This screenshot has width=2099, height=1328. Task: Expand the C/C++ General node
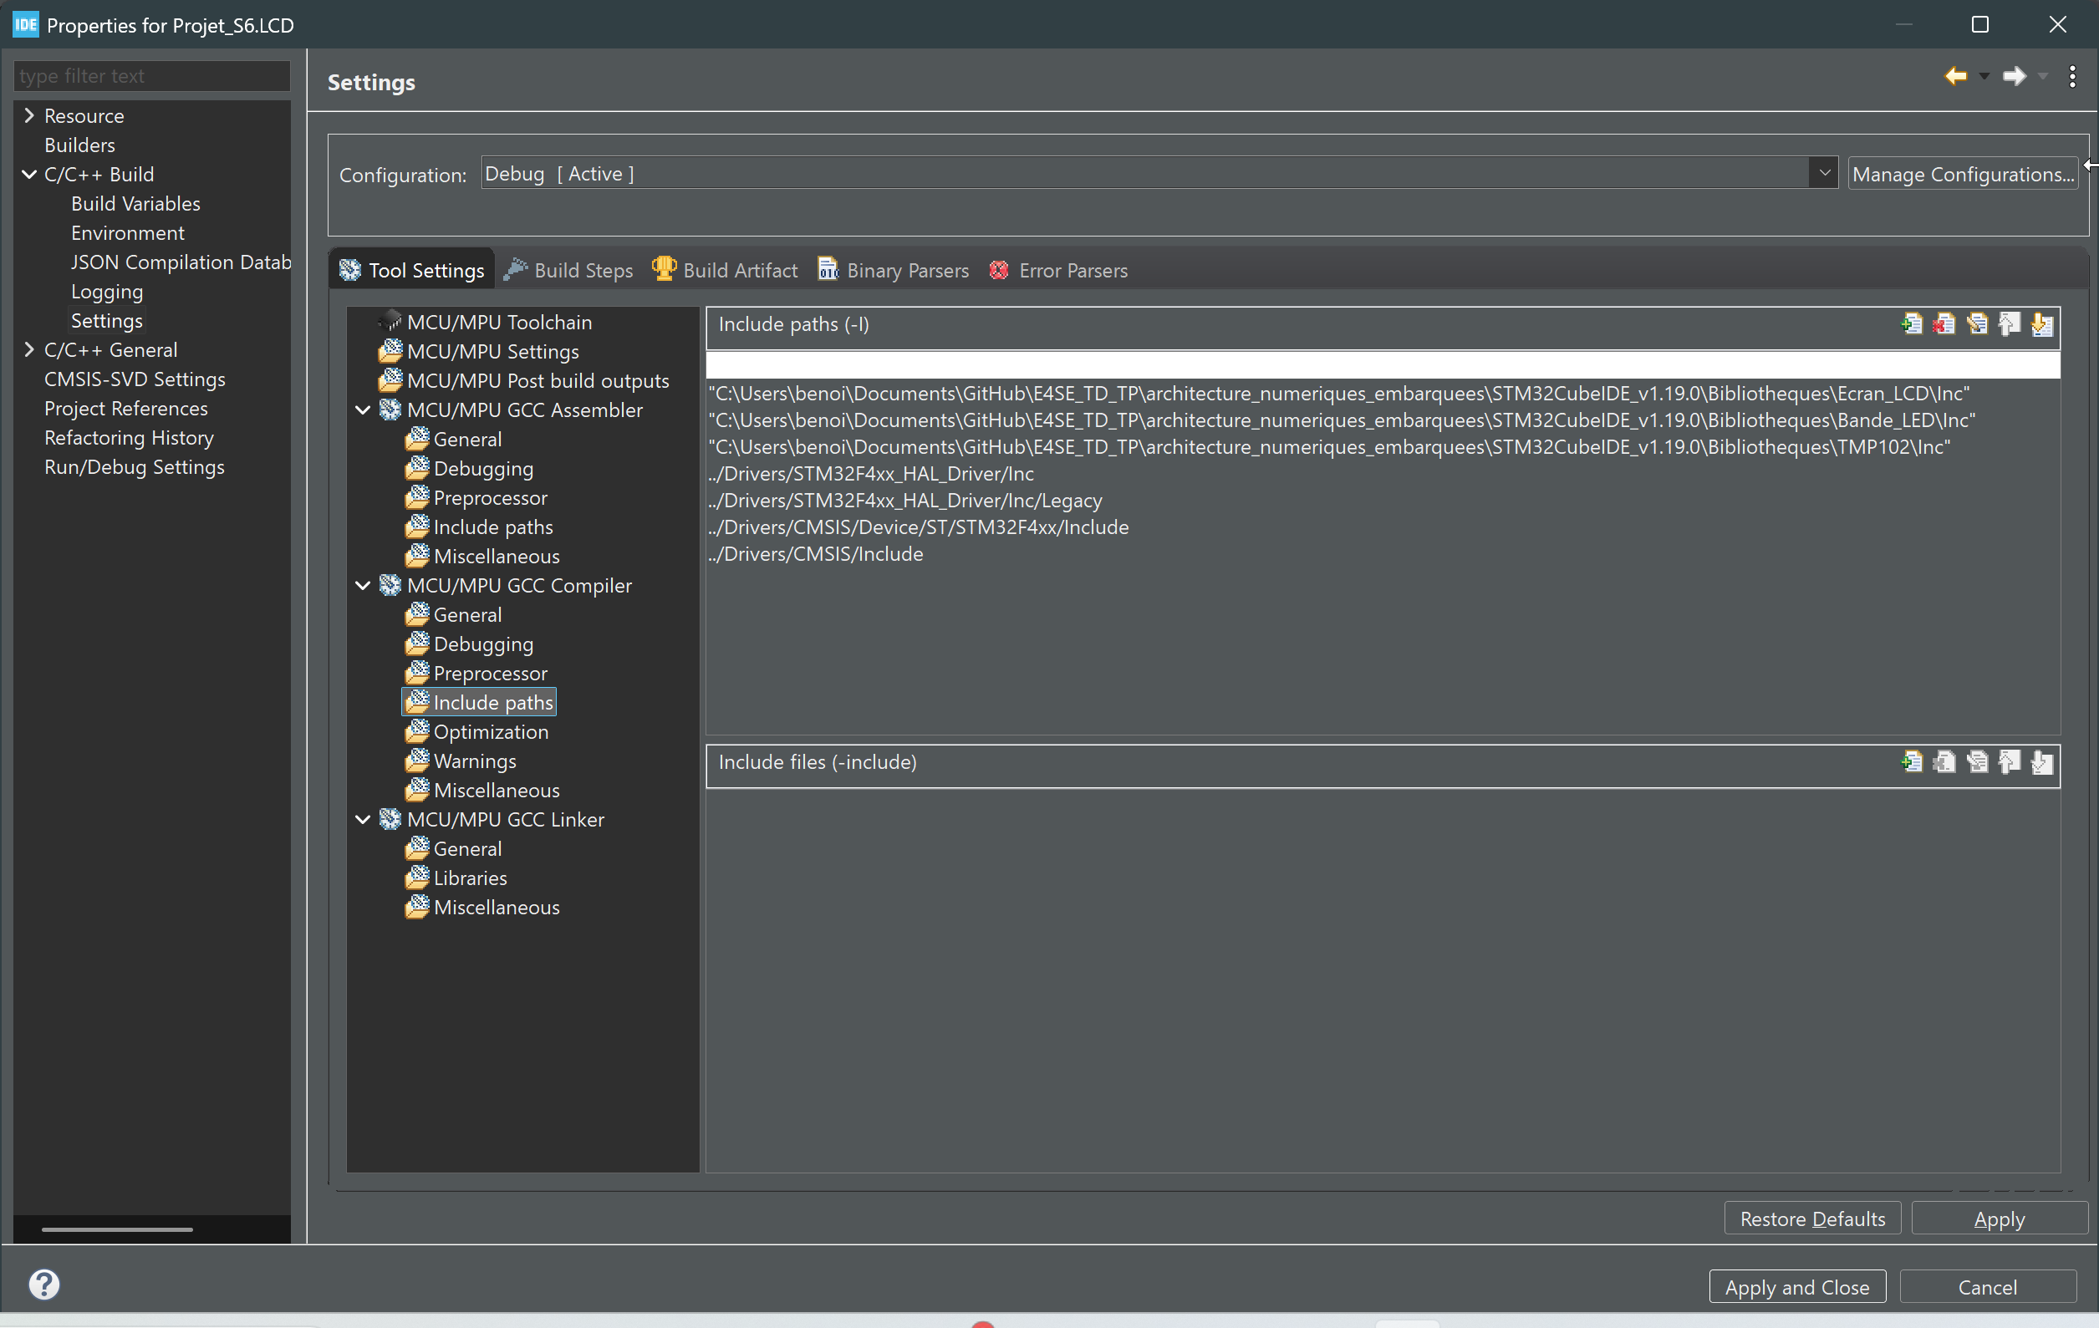[28, 349]
